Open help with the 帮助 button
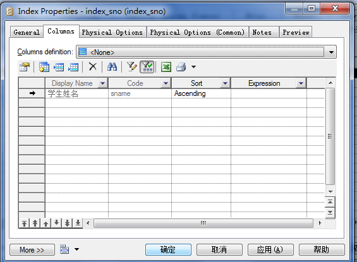Screen dimensions: 357x262 (x=322, y=250)
